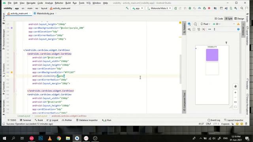Open the Palette side panel
This screenshot has height=142, width=253.
click(x=184, y=28)
